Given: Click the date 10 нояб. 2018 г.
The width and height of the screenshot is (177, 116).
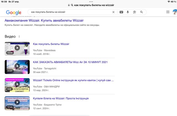Looking at the screenshot, I should (41, 54).
